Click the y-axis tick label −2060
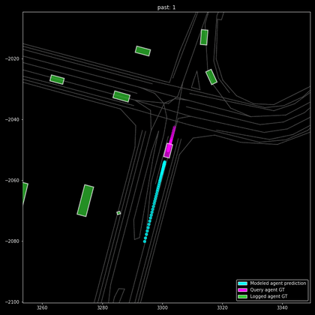 (12, 180)
